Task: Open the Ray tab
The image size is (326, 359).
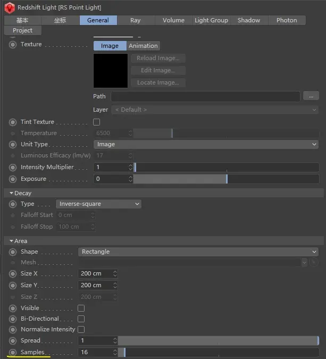Action: coord(136,20)
